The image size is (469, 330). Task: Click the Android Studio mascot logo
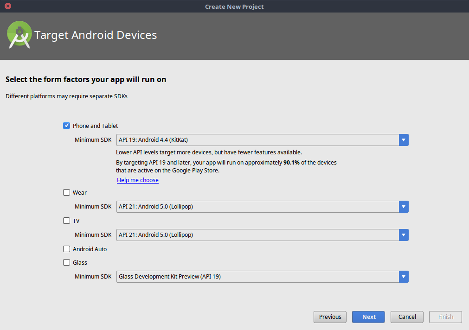(19, 35)
